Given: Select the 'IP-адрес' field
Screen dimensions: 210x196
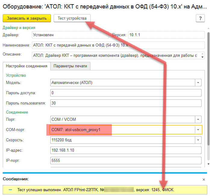Looking at the screenshot, I should 126,150.
